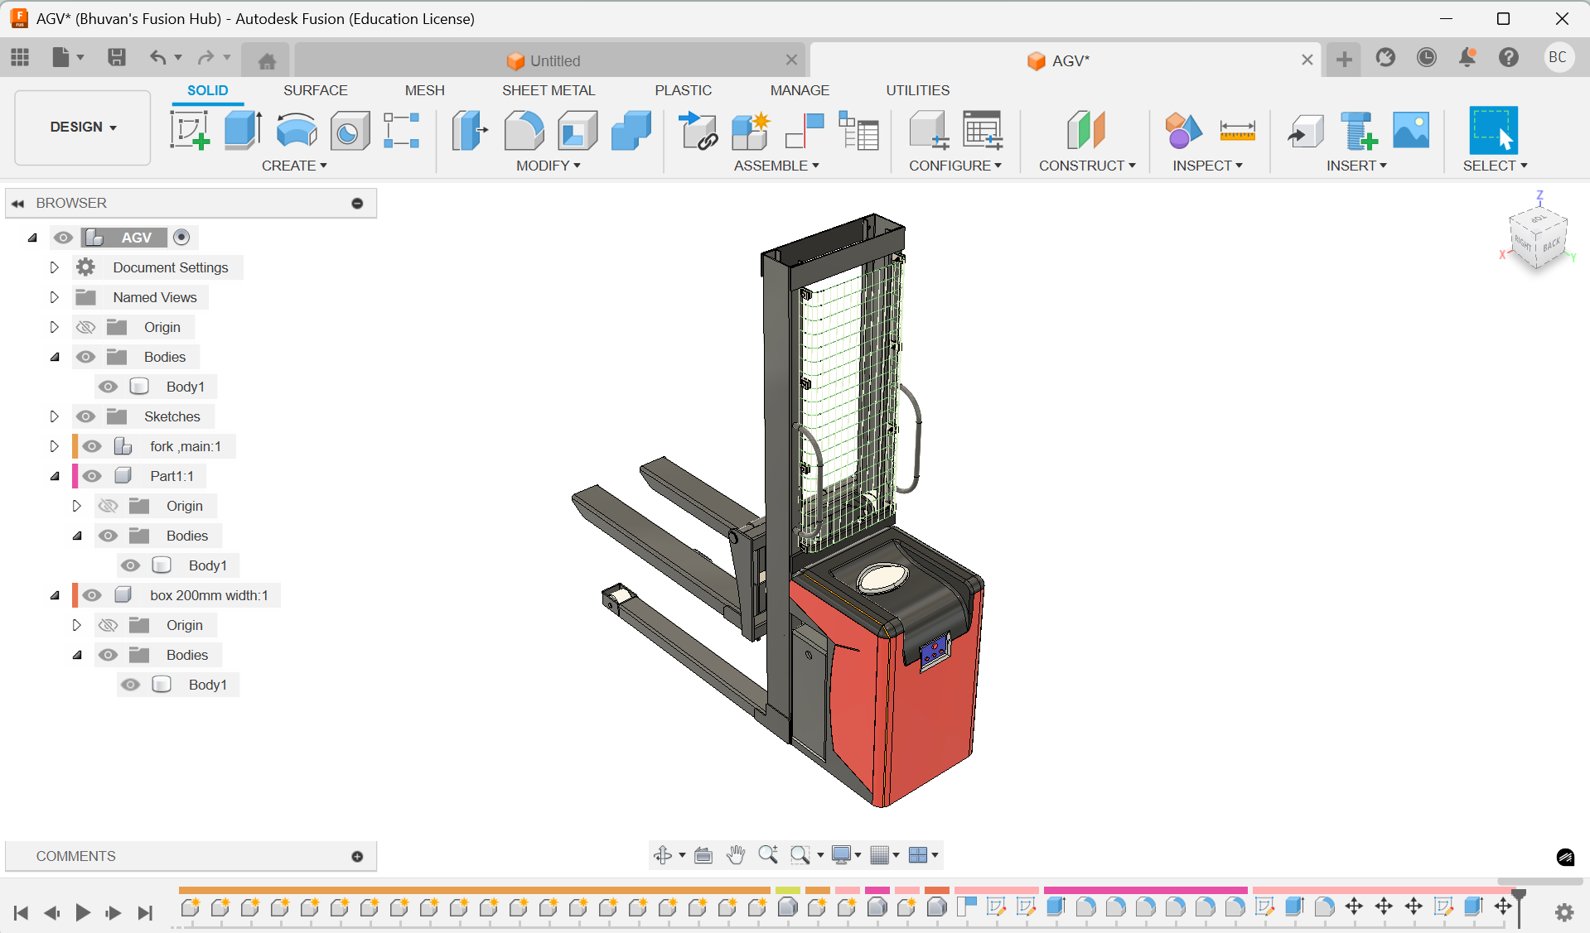Toggle visibility of Part1:1 component
Screen dimensions: 1590x933
click(x=92, y=476)
